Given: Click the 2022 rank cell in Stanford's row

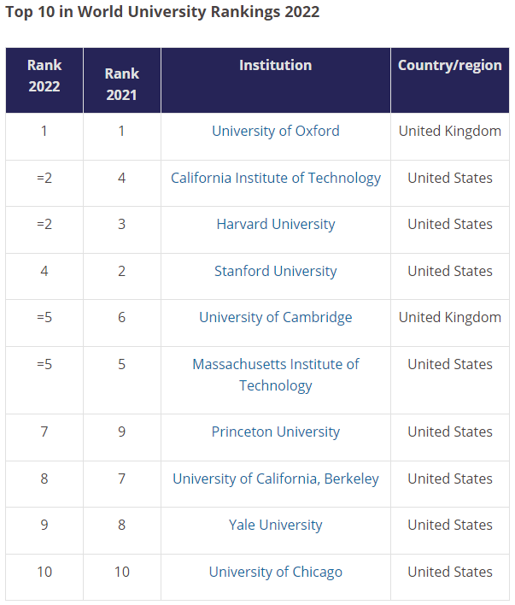Looking at the screenshot, I should coord(44,271).
